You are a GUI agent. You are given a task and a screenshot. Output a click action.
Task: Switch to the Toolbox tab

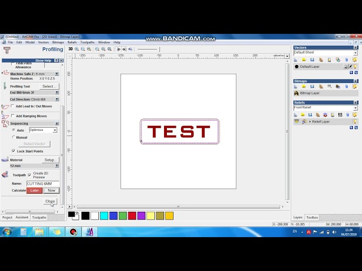312,217
